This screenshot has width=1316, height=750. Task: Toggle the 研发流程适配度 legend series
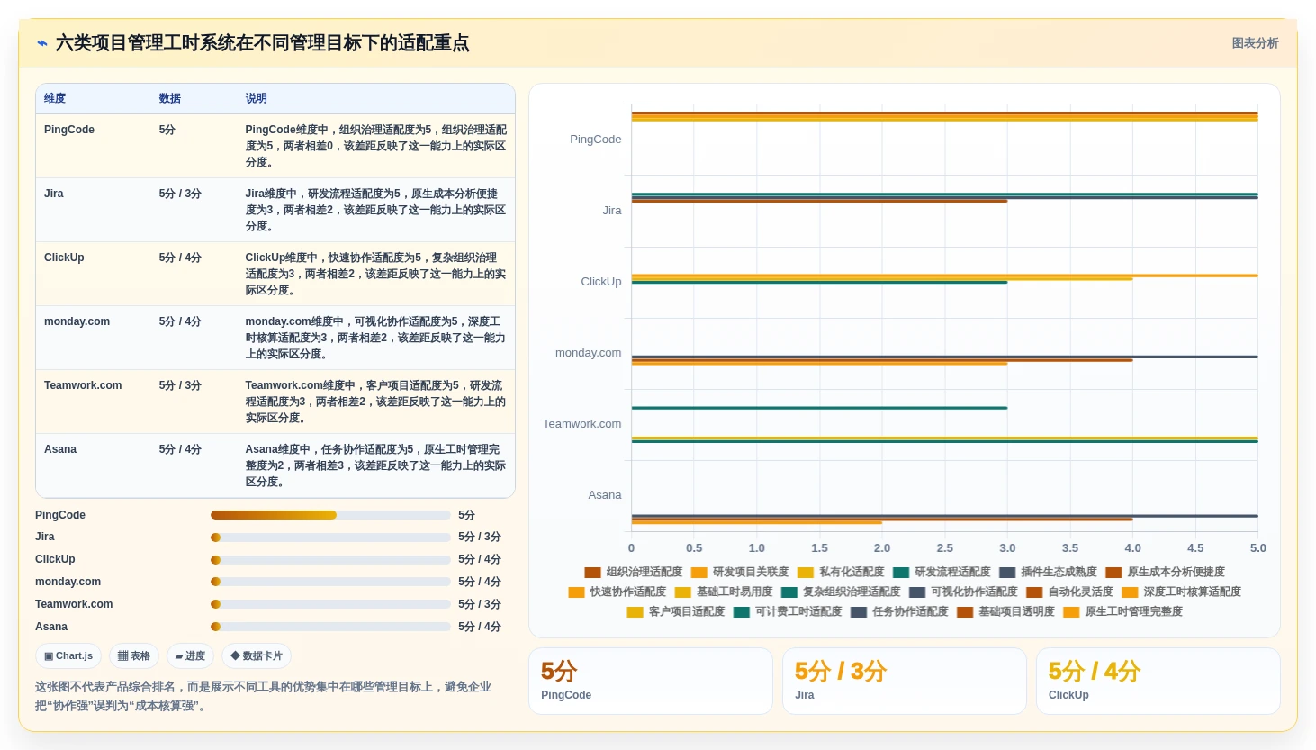pos(942,573)
